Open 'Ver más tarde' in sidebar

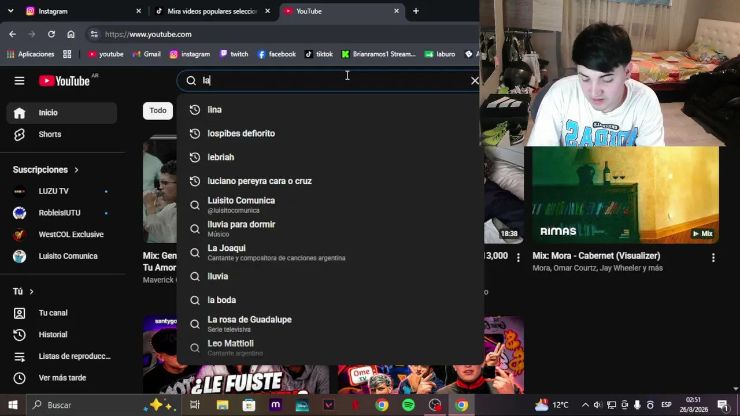62,378
